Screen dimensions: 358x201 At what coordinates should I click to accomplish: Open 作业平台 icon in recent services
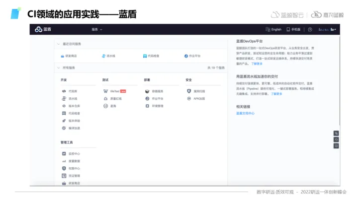pos(186,56)
